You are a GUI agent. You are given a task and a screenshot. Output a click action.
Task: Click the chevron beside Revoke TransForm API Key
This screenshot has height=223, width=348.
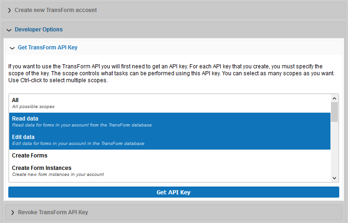click(12, 212)
